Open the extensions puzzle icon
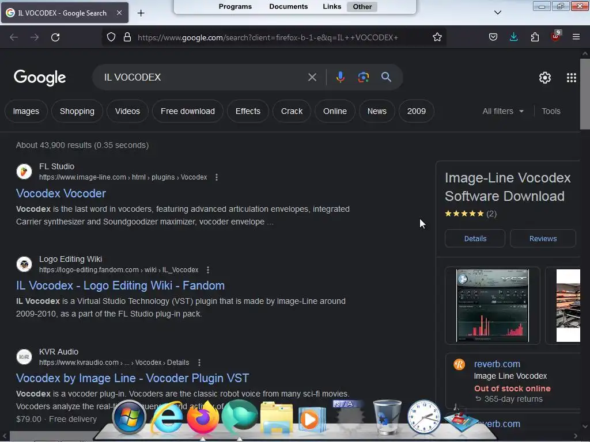Viewport: 590px width, 442px height. point(535,37)
